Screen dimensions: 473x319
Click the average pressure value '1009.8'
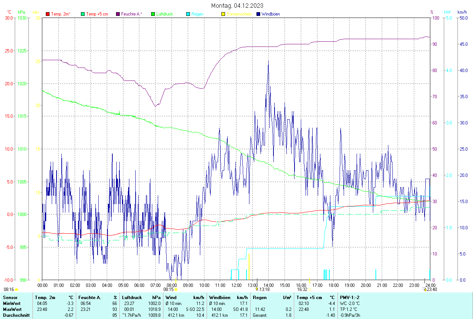154,315
